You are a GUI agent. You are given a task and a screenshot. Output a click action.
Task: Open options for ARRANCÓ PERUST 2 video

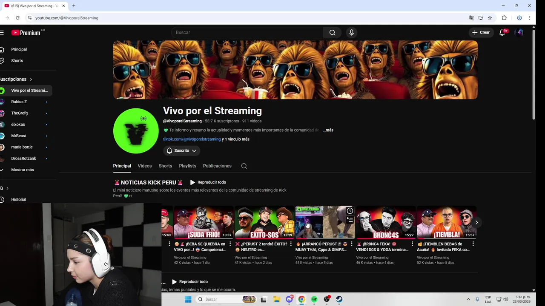352,244
